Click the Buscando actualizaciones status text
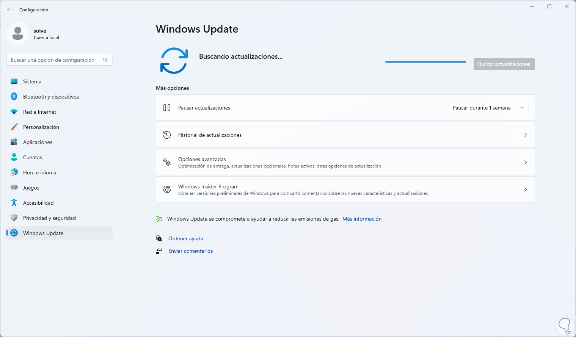The width and height of the screenshot is (576, 337). tap(241, 56)
